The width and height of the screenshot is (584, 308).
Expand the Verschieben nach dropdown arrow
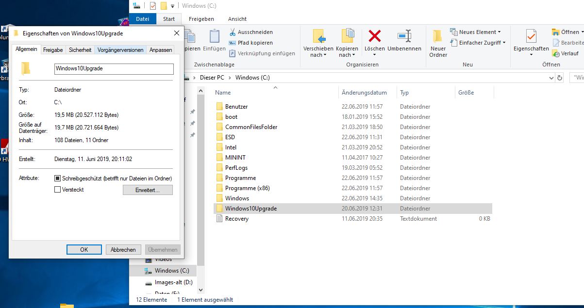pos(325,55)
